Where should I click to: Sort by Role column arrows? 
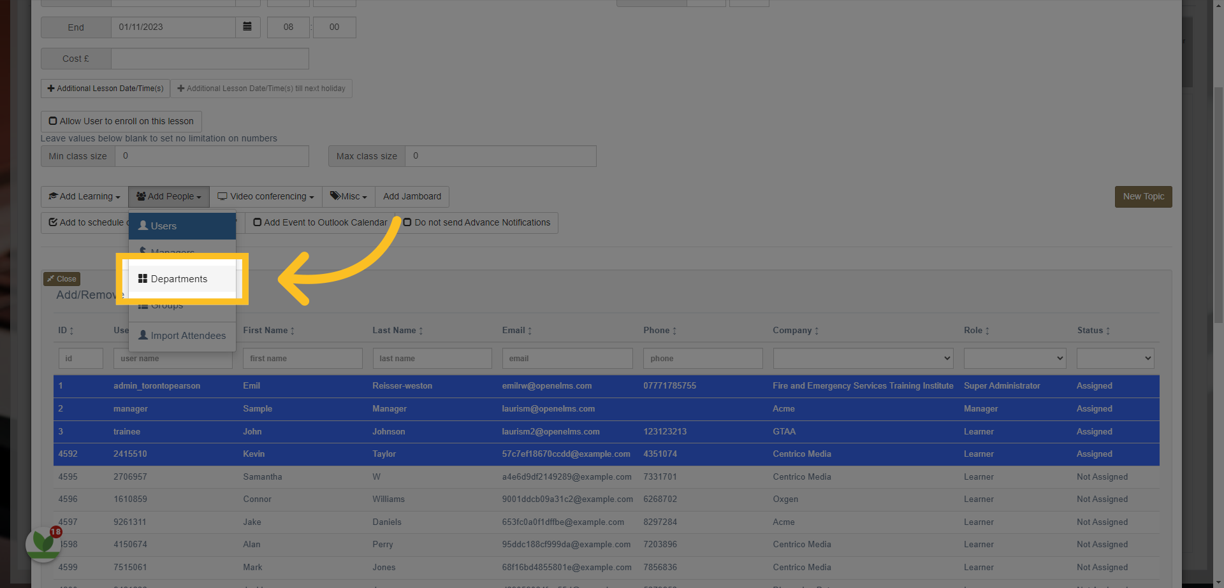[987, 331]
